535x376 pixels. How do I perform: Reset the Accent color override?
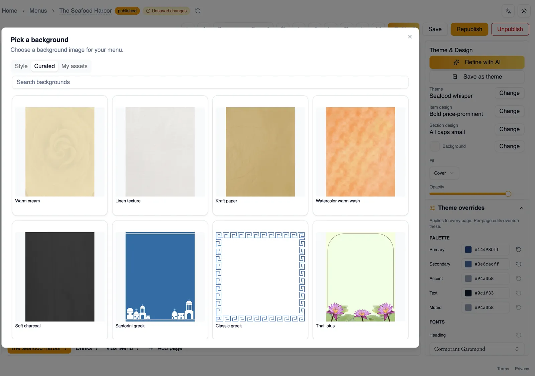(519, 278)
